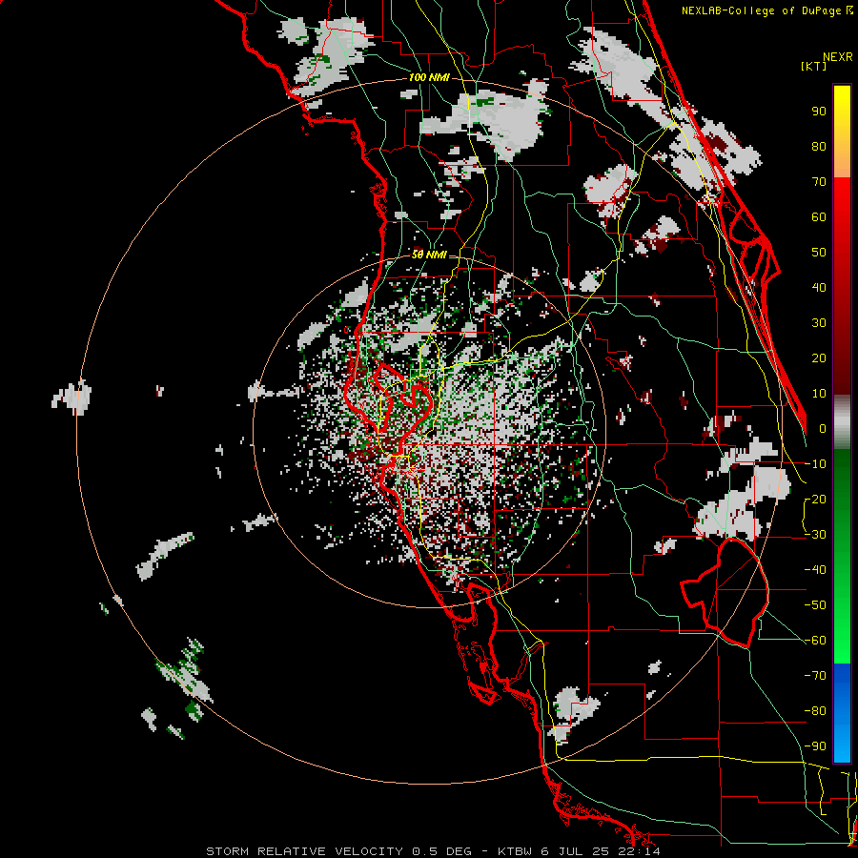Click the 0 value on the velocity scale
Image resolution: width=858 pixels, height=858 pixels.
point(823,428)
